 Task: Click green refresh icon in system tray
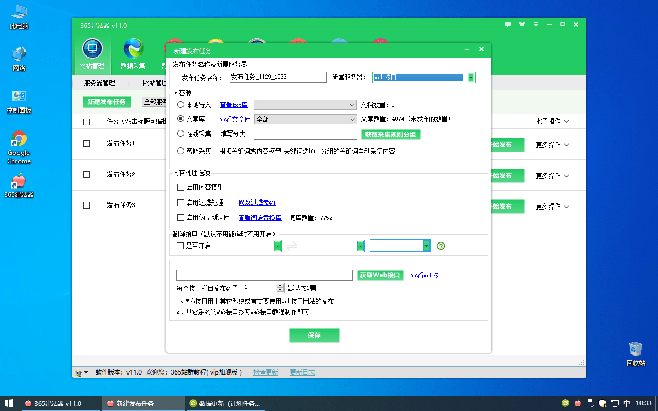tap(565, 403)
